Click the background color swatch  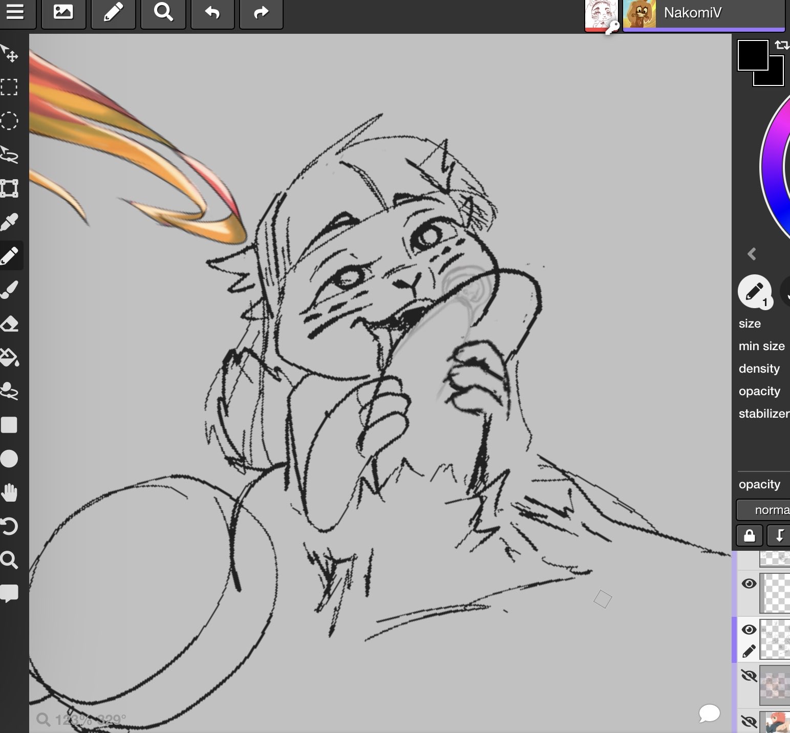pos(776,78)
